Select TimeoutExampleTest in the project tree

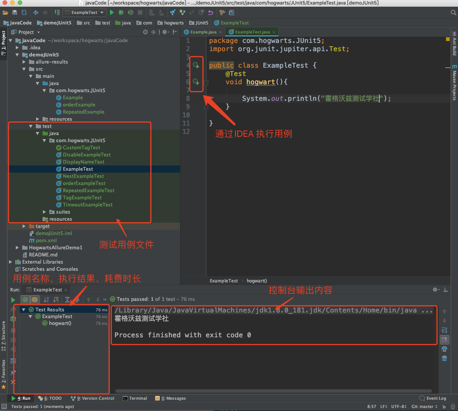coord(87,205)
